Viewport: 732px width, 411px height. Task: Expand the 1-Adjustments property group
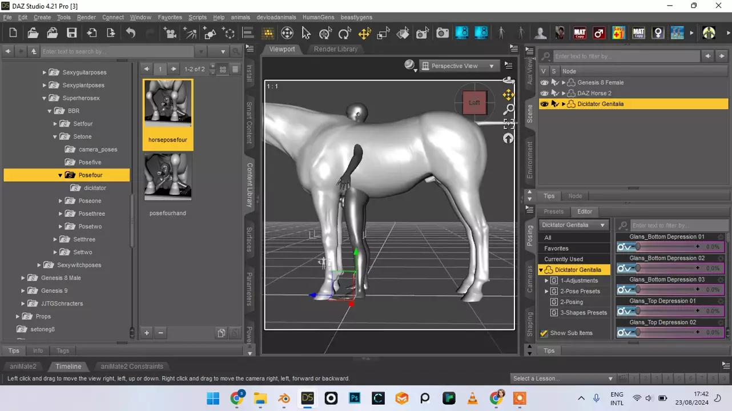546,281
